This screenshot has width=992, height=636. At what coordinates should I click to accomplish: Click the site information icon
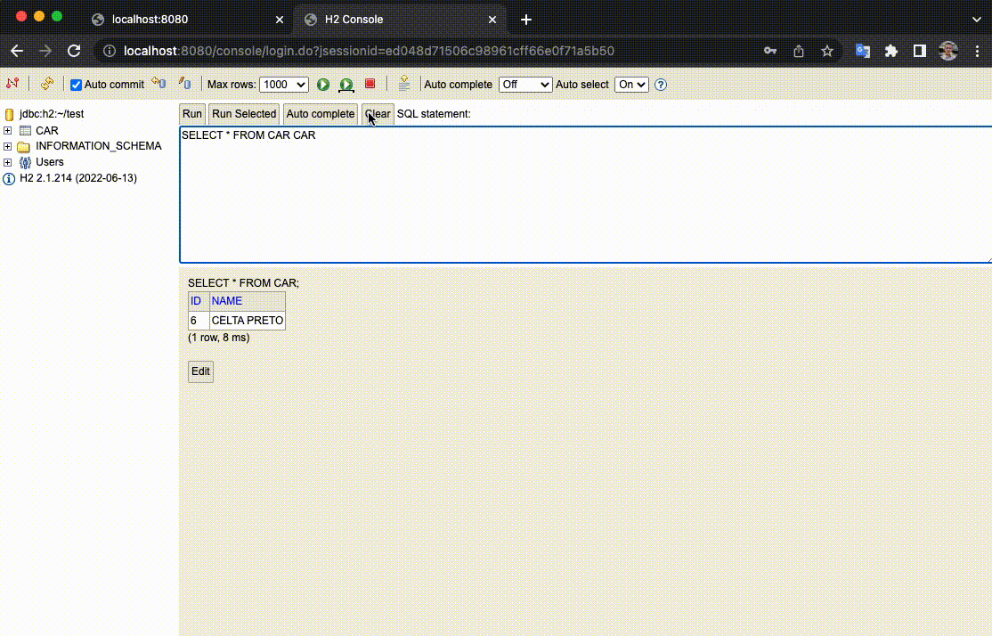(110, 51)
